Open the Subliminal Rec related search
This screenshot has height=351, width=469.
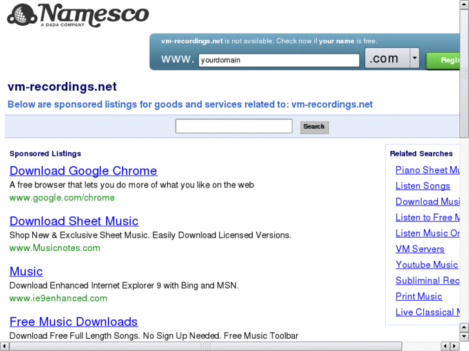[x=428, y=281]
